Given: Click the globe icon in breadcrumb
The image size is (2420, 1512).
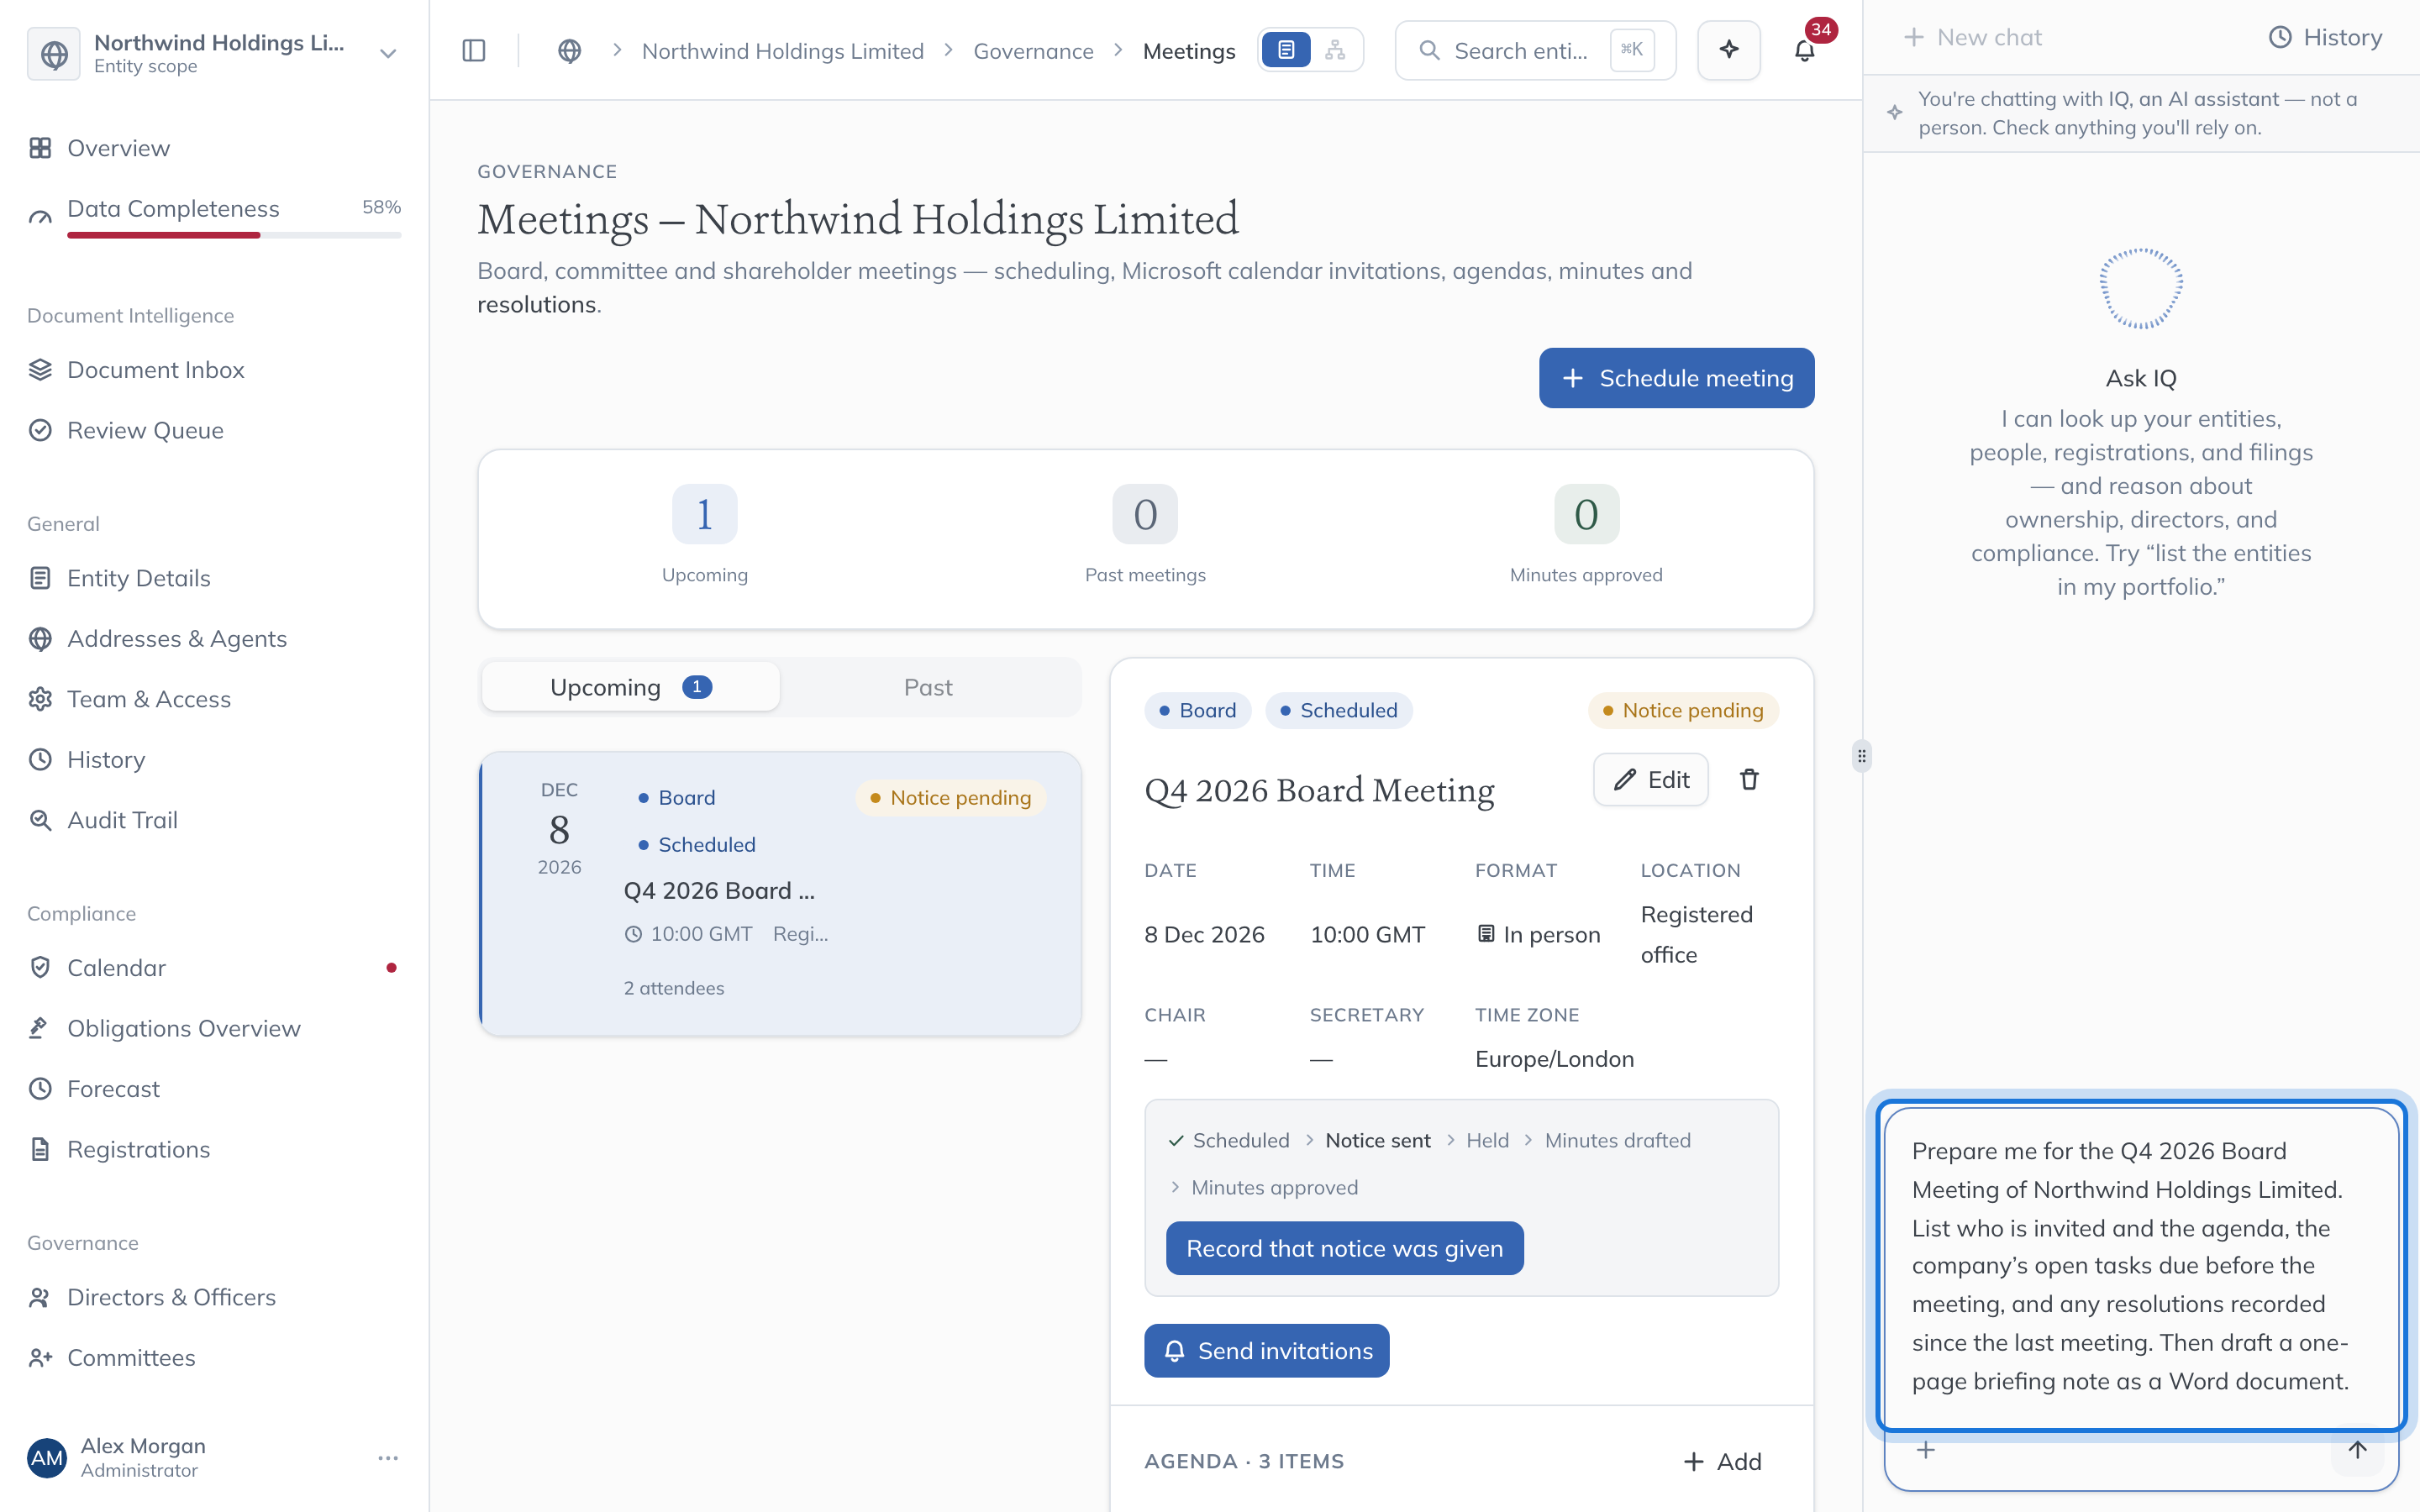Looking at the screenshot, I should click(x=569, y=51).
